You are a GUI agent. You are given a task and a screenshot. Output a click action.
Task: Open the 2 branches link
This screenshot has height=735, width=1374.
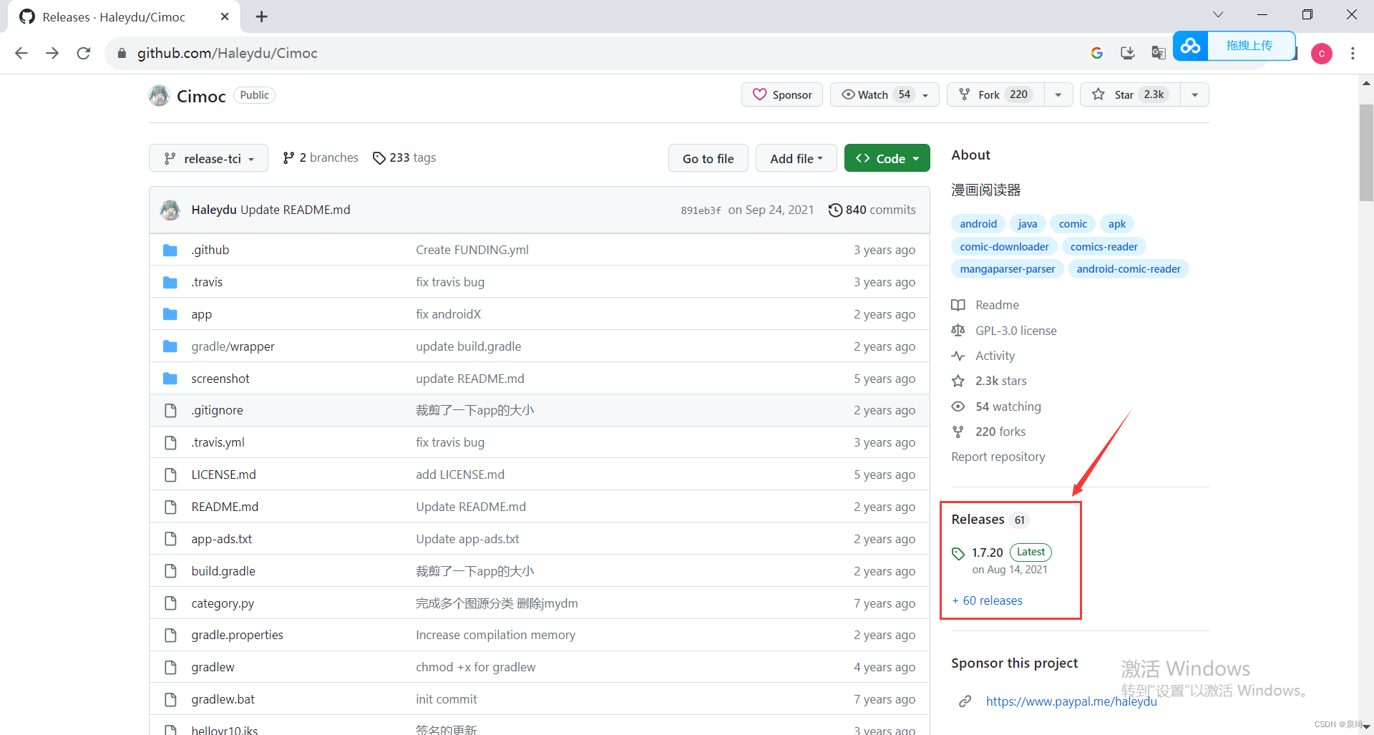coord(321,157)
